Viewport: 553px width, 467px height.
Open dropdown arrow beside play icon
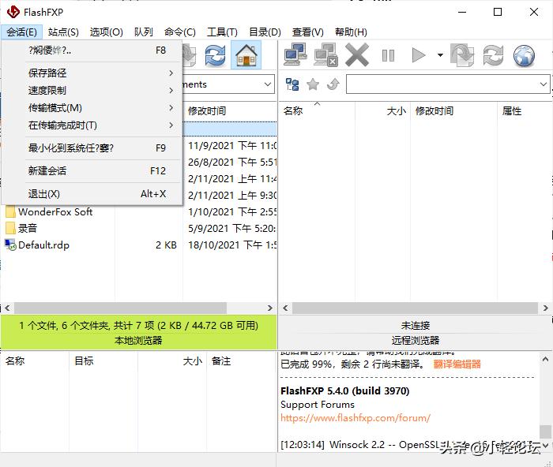440,55
